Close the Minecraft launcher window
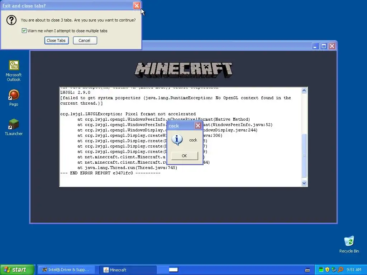367x275 pixels. pos(332,46)
